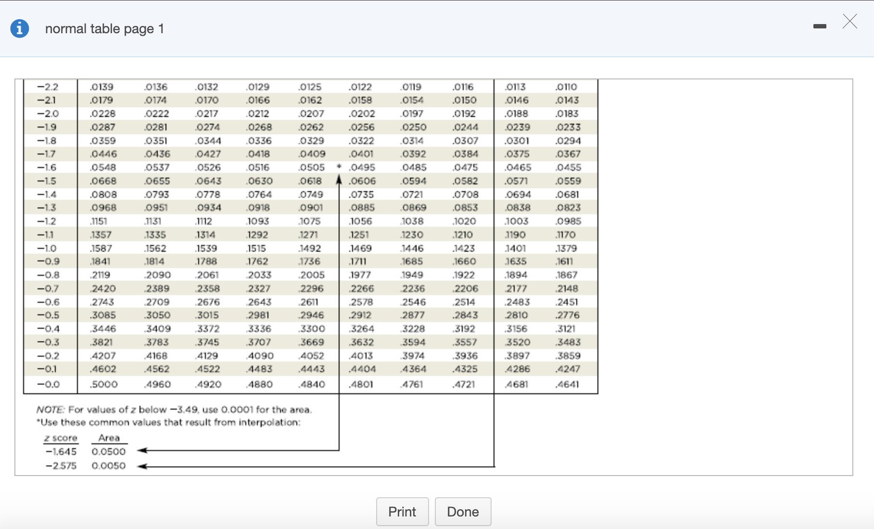The height and width of the screenshot is (529, 874).
Task: Minimize the normal table dialog
Action: point(820,26)
